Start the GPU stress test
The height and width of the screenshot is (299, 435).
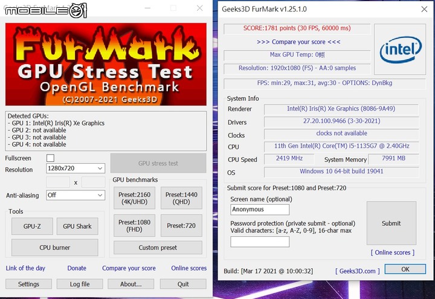coord(158,163)
